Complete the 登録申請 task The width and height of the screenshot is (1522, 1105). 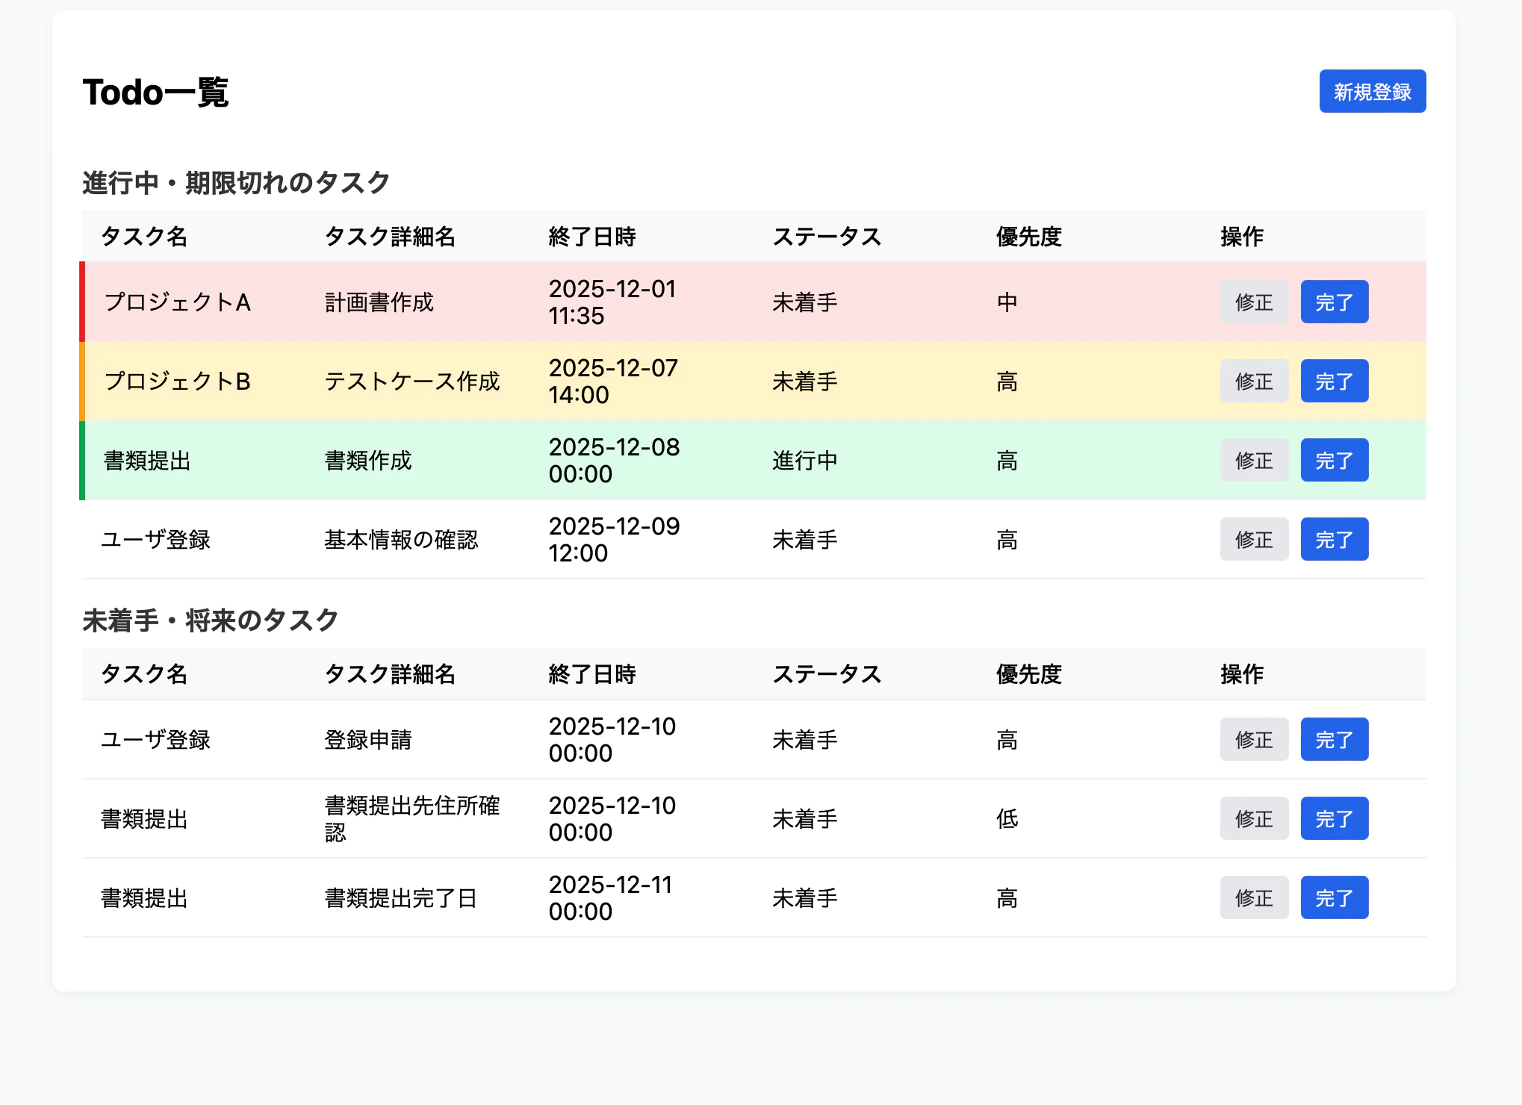click(x=1334, y=739)
